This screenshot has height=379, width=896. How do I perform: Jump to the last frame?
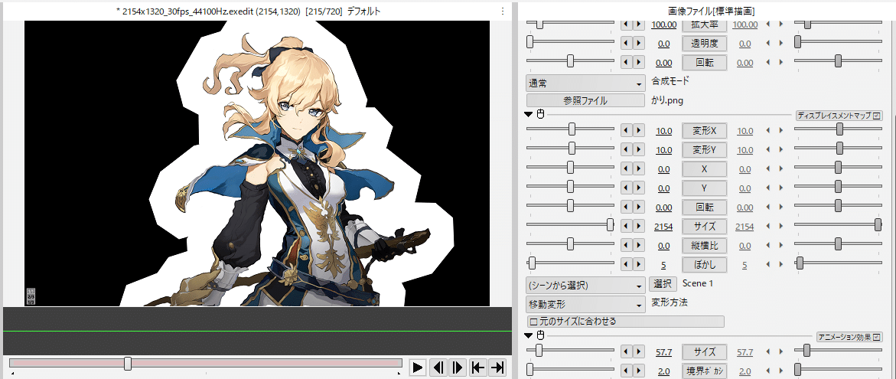(x=497, y=368)
